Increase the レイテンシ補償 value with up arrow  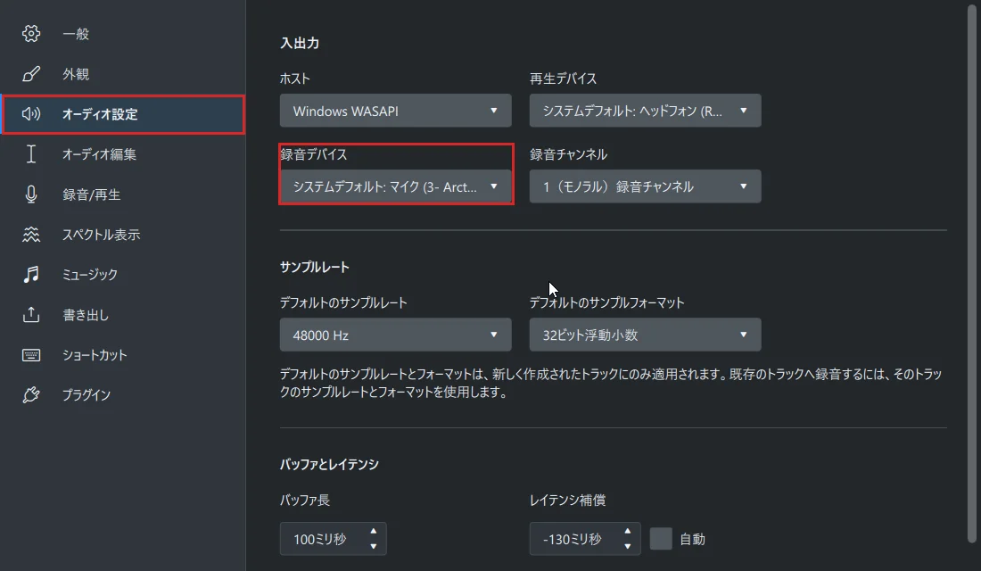(x=628, y=531)
